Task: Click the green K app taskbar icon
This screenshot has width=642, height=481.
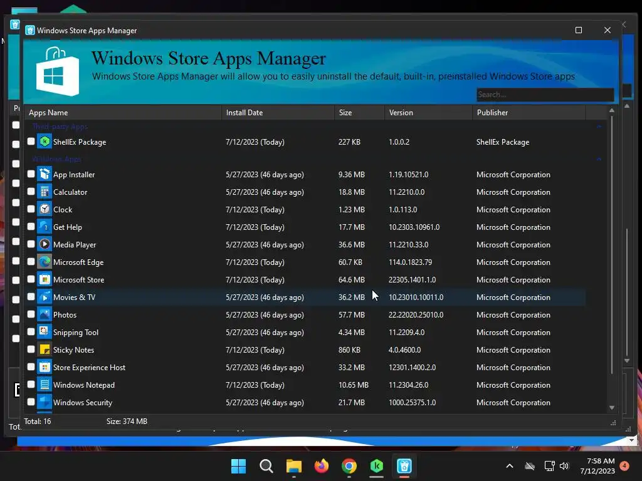Action: click(376, 466)
